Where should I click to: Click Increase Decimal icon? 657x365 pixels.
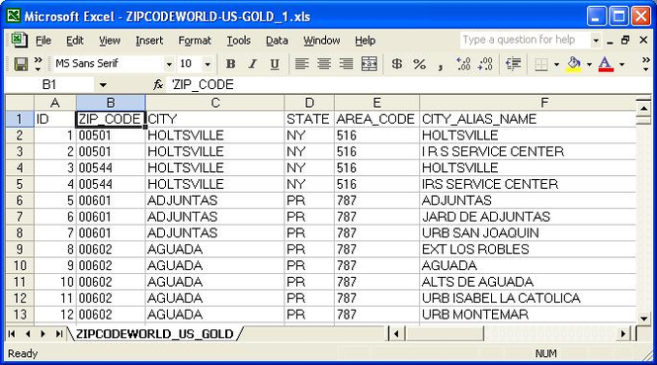tap(463, 64)
